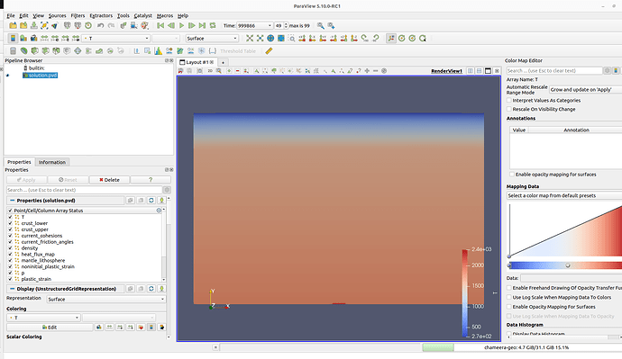Click the Find Data magnifier icon
The width and height of the screenshot is (622, 359).
[321, 26]
